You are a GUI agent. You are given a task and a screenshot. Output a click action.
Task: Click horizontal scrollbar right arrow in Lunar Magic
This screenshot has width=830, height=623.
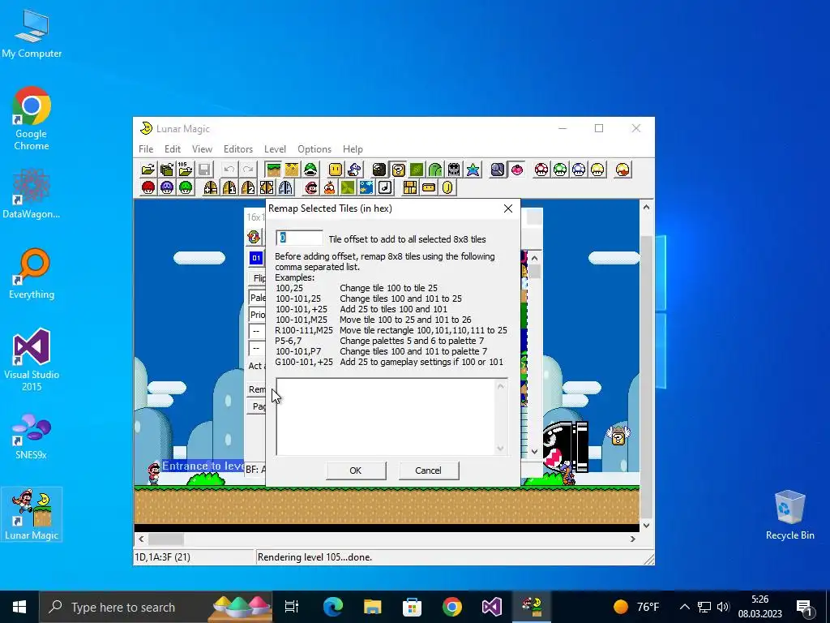click(x=632, y=539)
